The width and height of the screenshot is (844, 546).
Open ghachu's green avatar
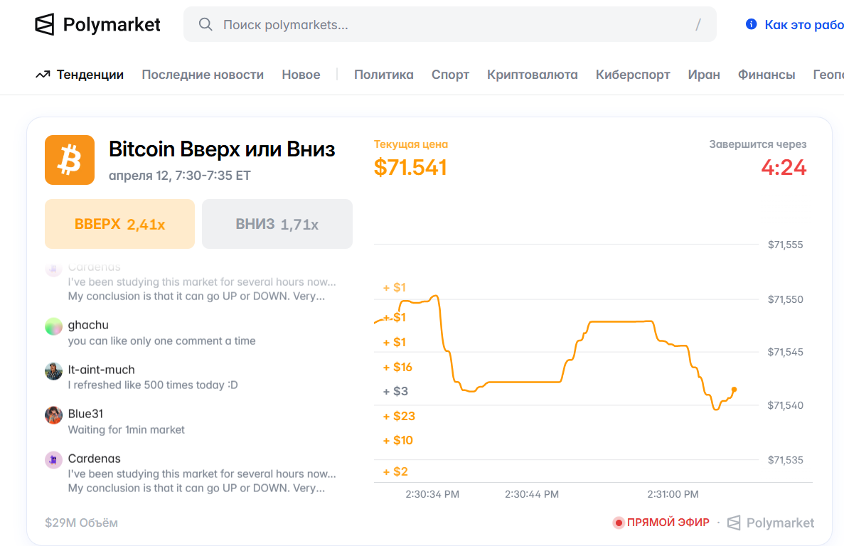point(53,326)
